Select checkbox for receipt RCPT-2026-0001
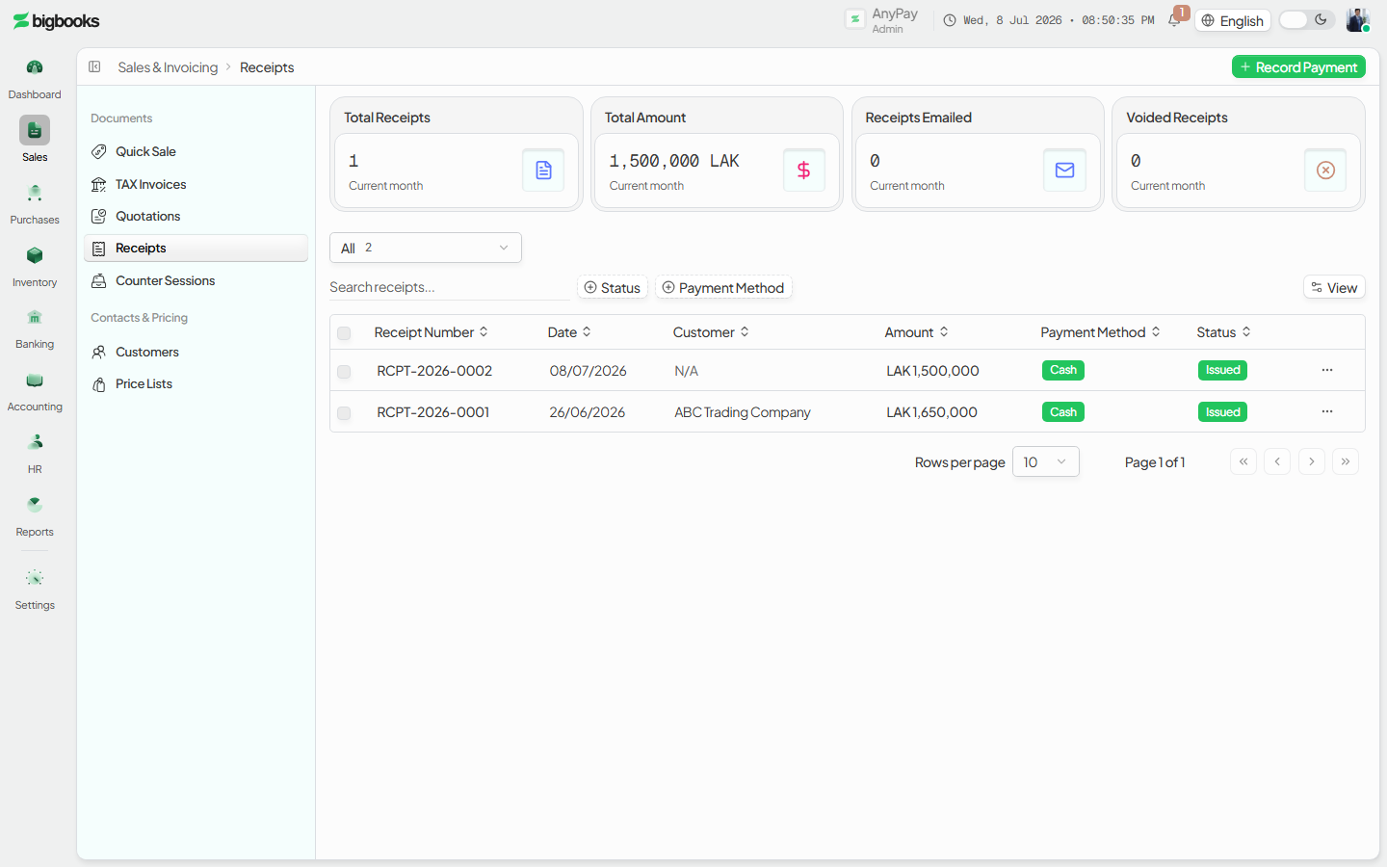 pyautogui.click(x=344, y=413)
